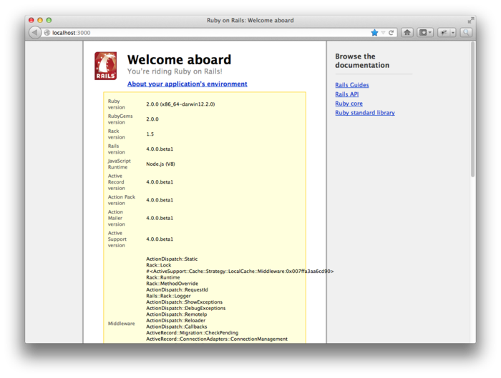Image resolution: width=501 pixels, height=378 pixels.
Task: Minimize the window with the yellow button
Action: 40,20
